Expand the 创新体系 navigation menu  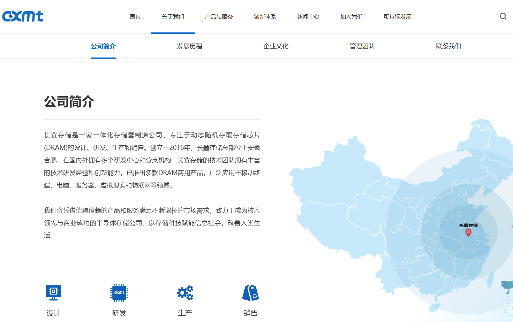click(265, 17)
